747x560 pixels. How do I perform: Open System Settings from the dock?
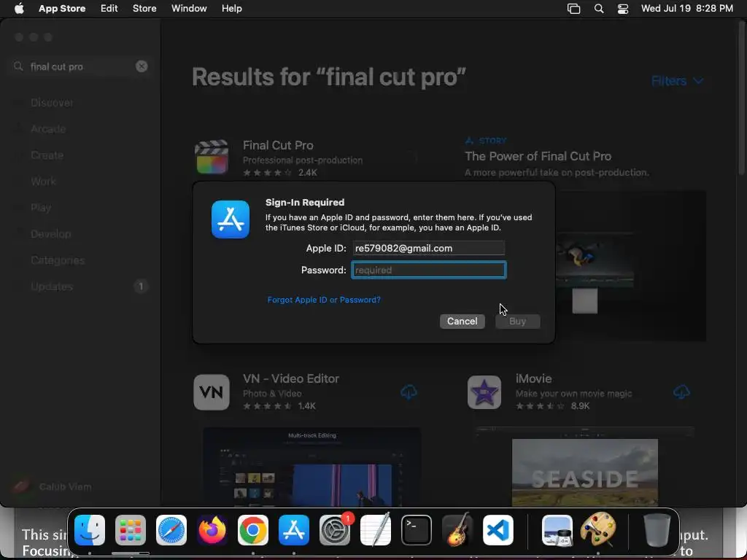point(335,530)
